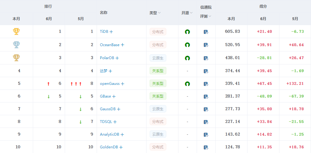Open OceanBase's evaluation report icon
Viewport: 311px width, 153px height.
[x=206, y=45]
